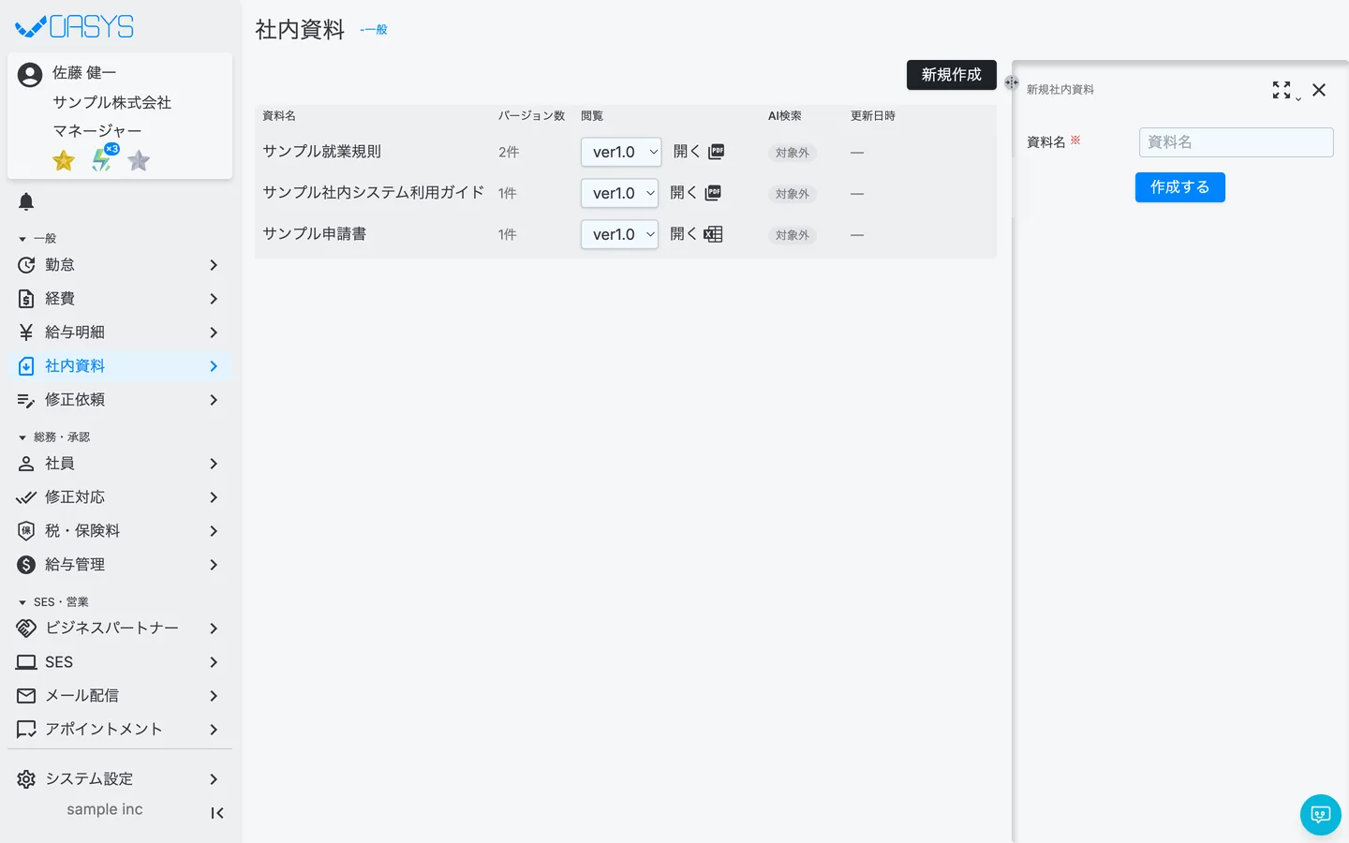Click the 作成する button

(x=1179, y=187)
